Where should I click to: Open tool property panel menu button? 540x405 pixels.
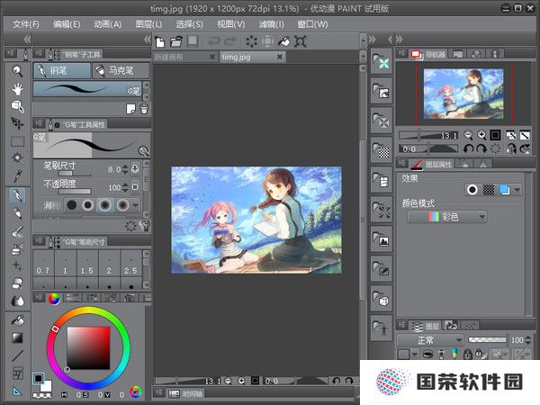coord(39,123)
